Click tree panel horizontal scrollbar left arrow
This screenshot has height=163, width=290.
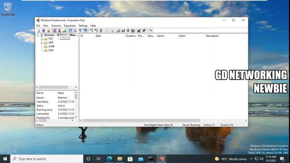[37, 87]
